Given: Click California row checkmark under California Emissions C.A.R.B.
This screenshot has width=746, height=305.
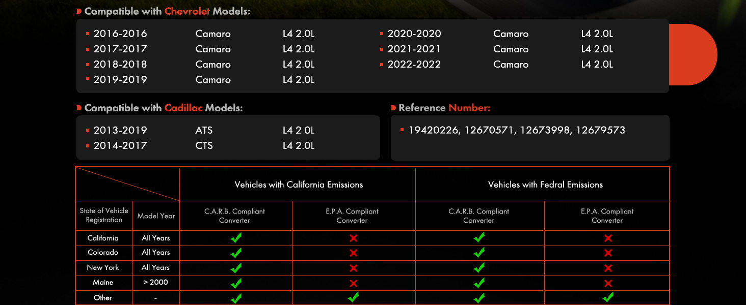Looking at the screenshot, I should 236,237.
